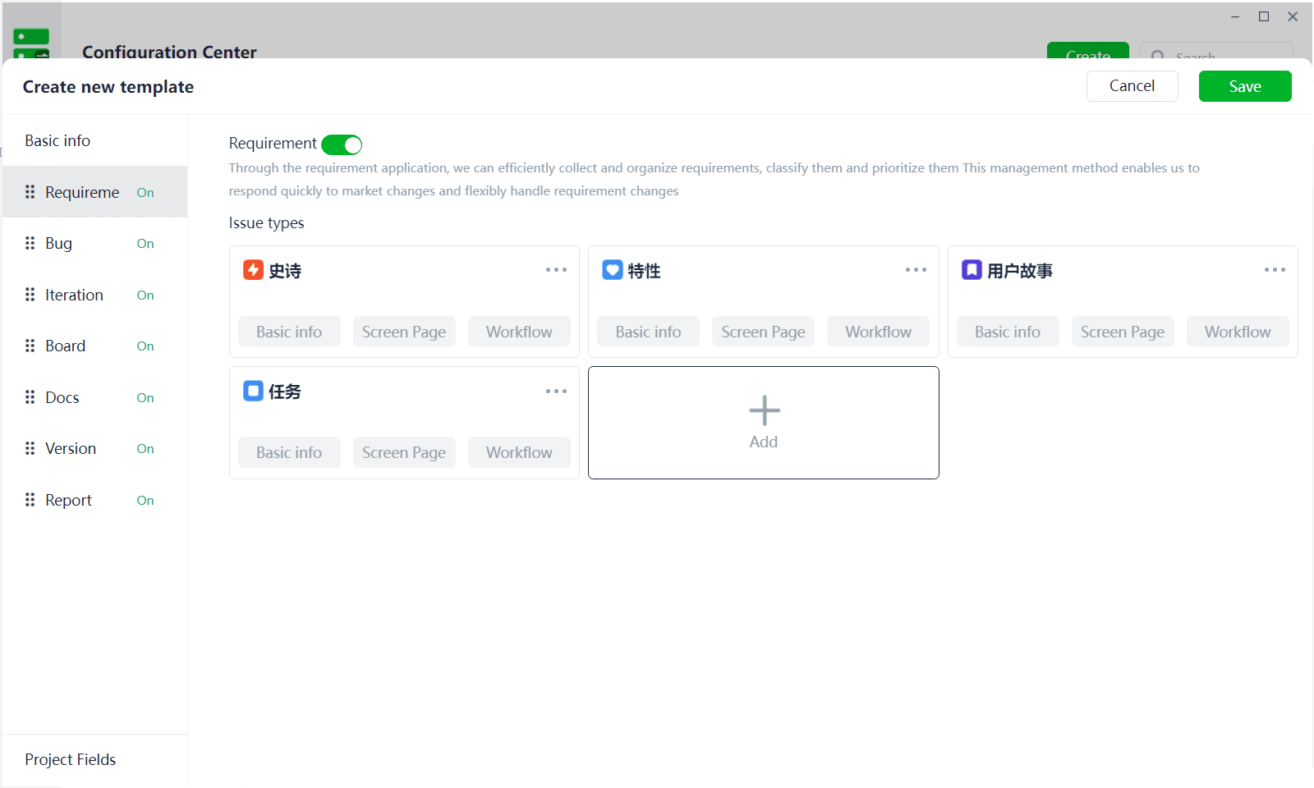Click the On status next to Docs
1314x788 pixels.
pos(145,398)
